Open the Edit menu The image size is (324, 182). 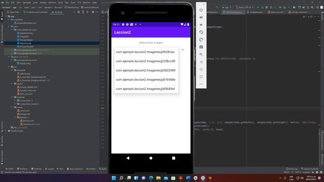click(x=13, y=3)
